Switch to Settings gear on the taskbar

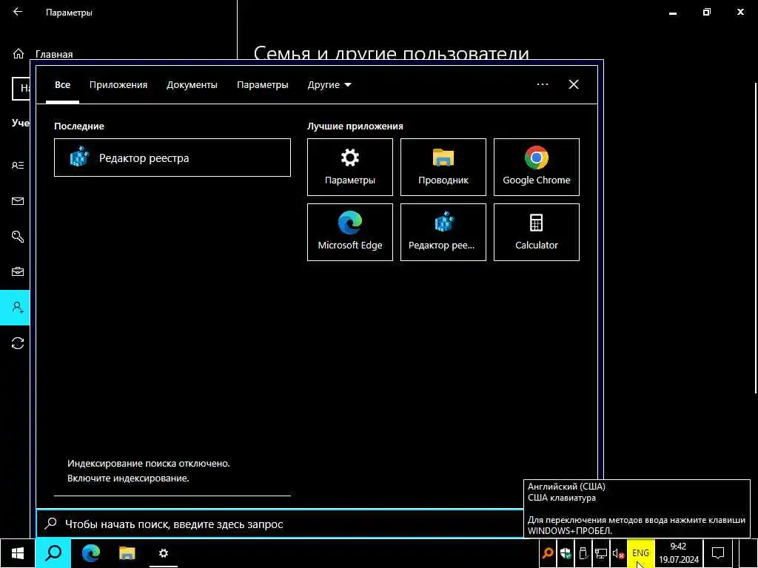(164, 553)
